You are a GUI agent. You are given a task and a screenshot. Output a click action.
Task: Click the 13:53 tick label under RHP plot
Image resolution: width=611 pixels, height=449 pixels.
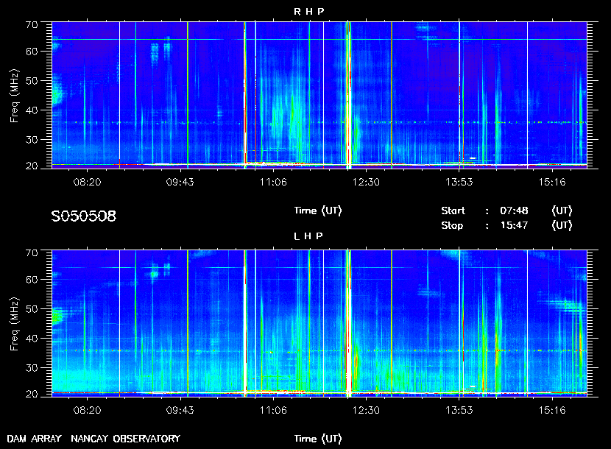459,182
